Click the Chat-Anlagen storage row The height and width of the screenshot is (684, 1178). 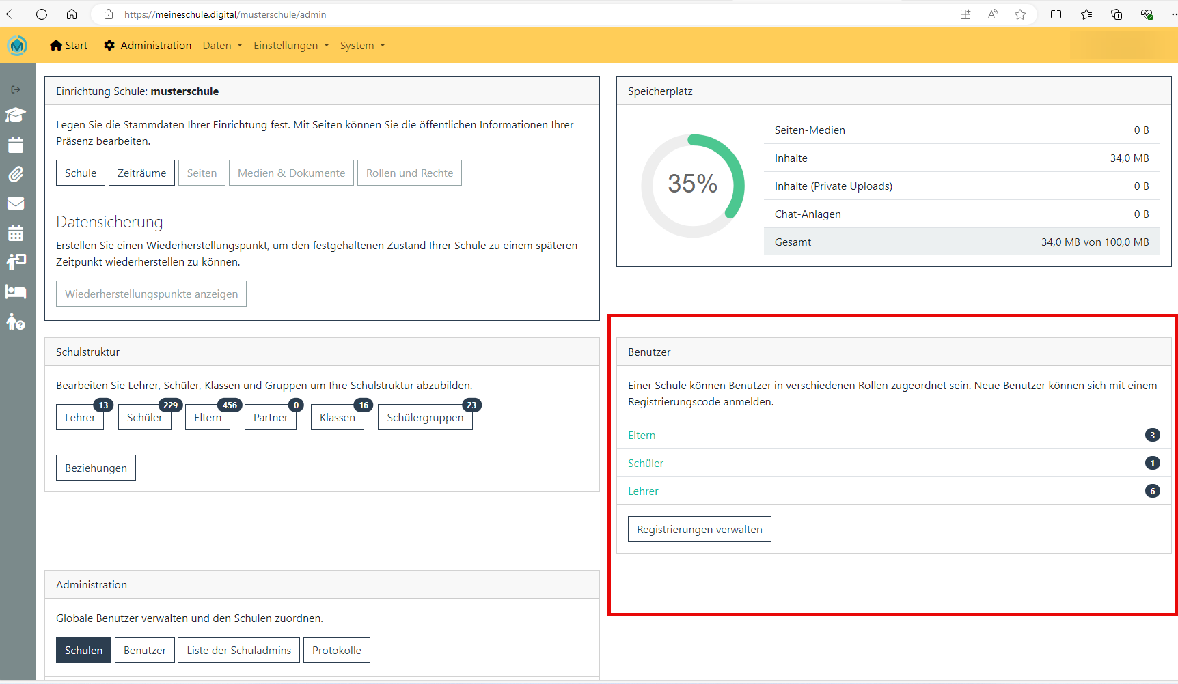961,214
